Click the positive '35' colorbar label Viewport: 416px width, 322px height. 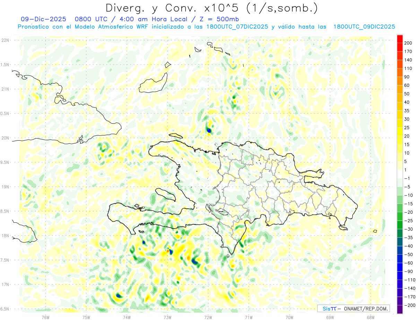click(x=407, y=111)
